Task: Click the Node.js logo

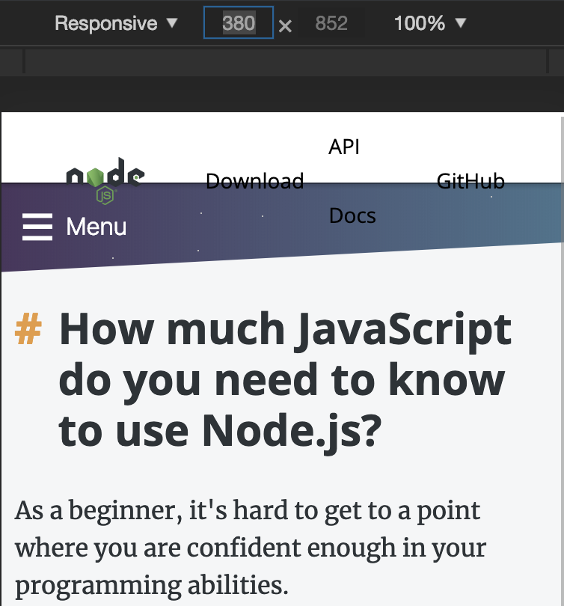Action: click(105, 181)
